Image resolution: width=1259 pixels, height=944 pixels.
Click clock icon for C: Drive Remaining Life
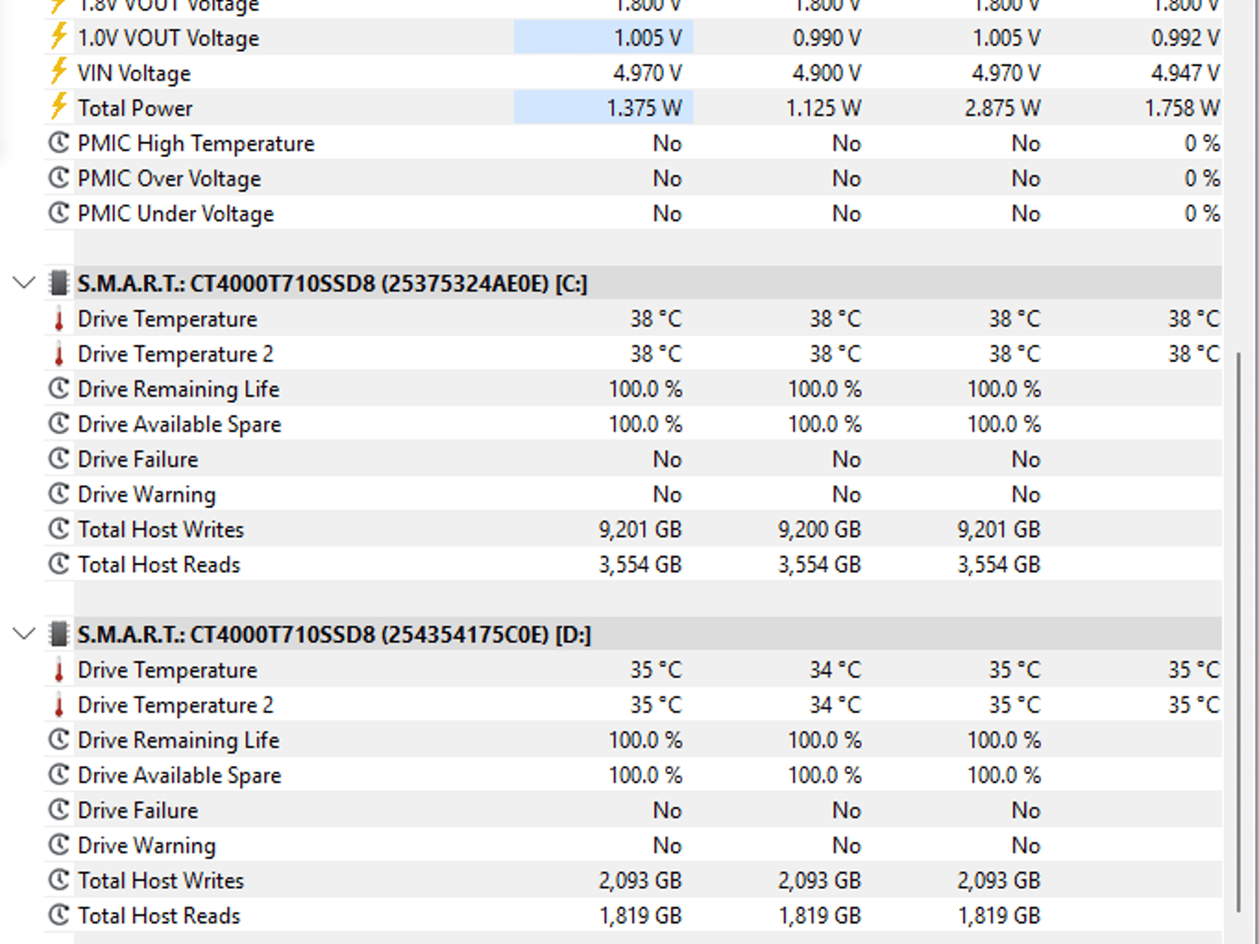pyautogui.click(x=58, y=388)
